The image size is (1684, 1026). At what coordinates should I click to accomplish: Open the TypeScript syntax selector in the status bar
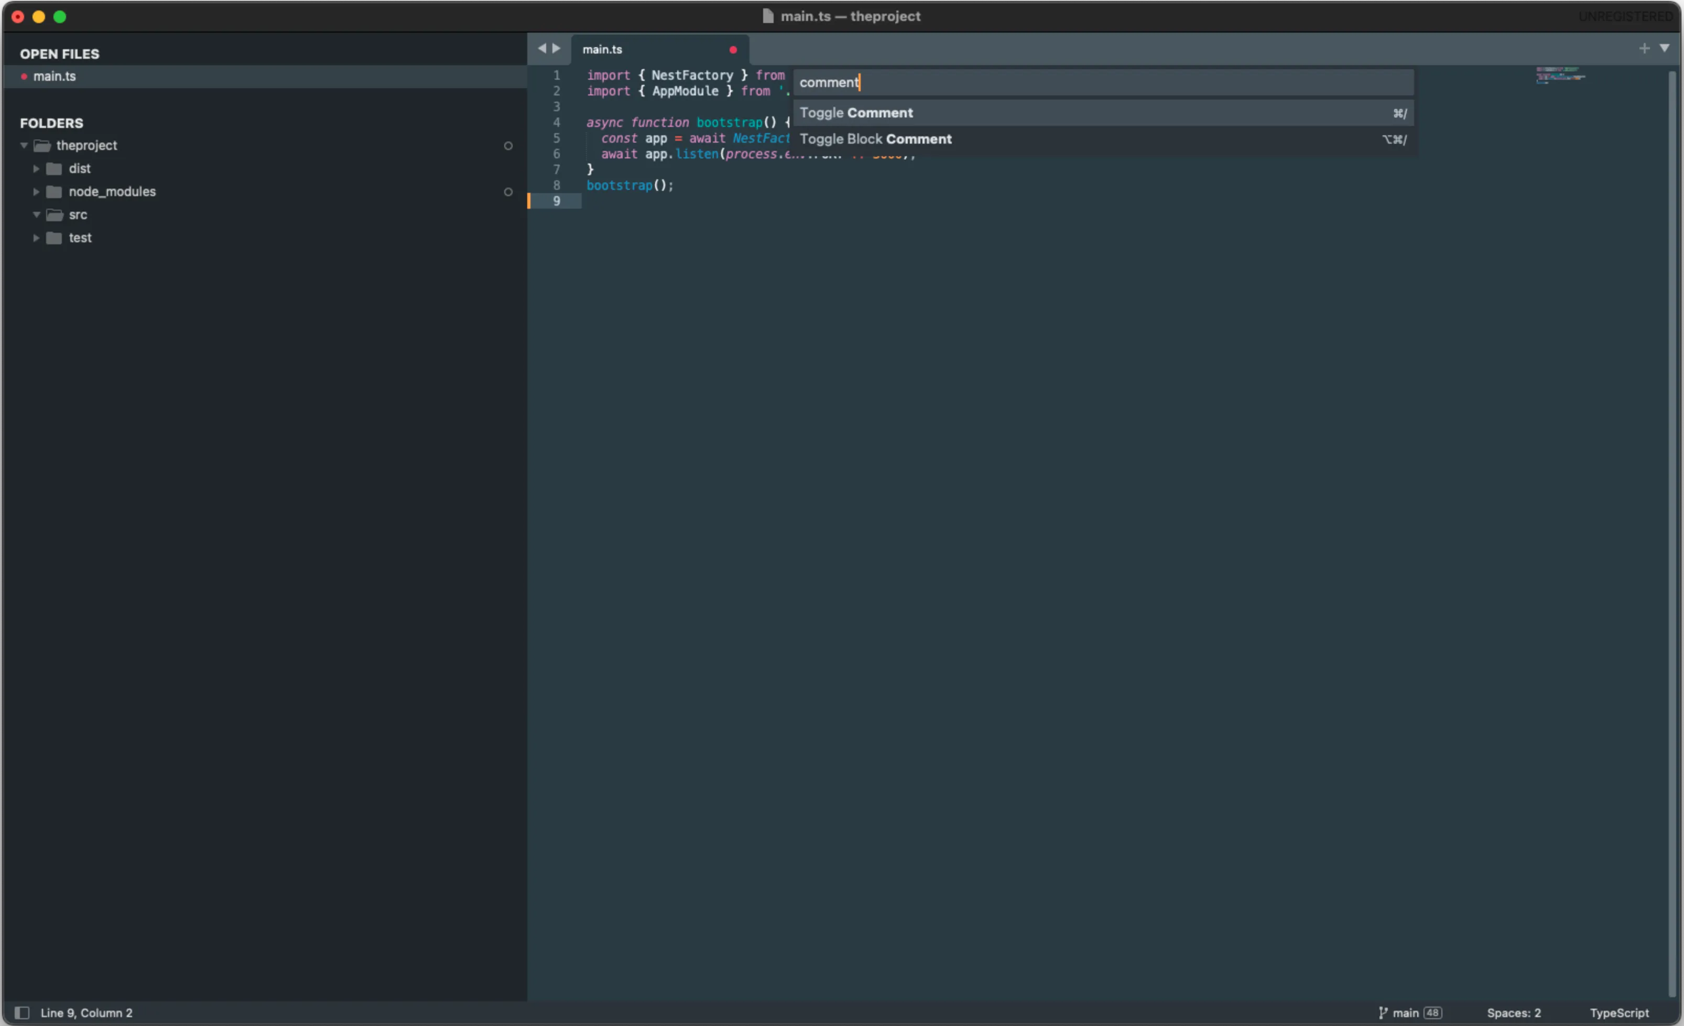point(1618,1012)
